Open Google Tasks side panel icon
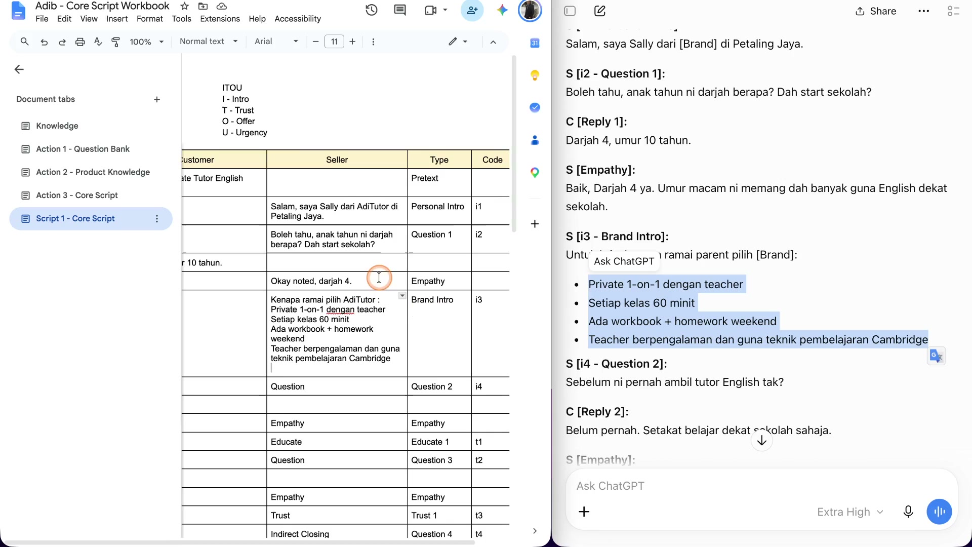Viewport: 972px width, 547px height. [x=535, y=107]
